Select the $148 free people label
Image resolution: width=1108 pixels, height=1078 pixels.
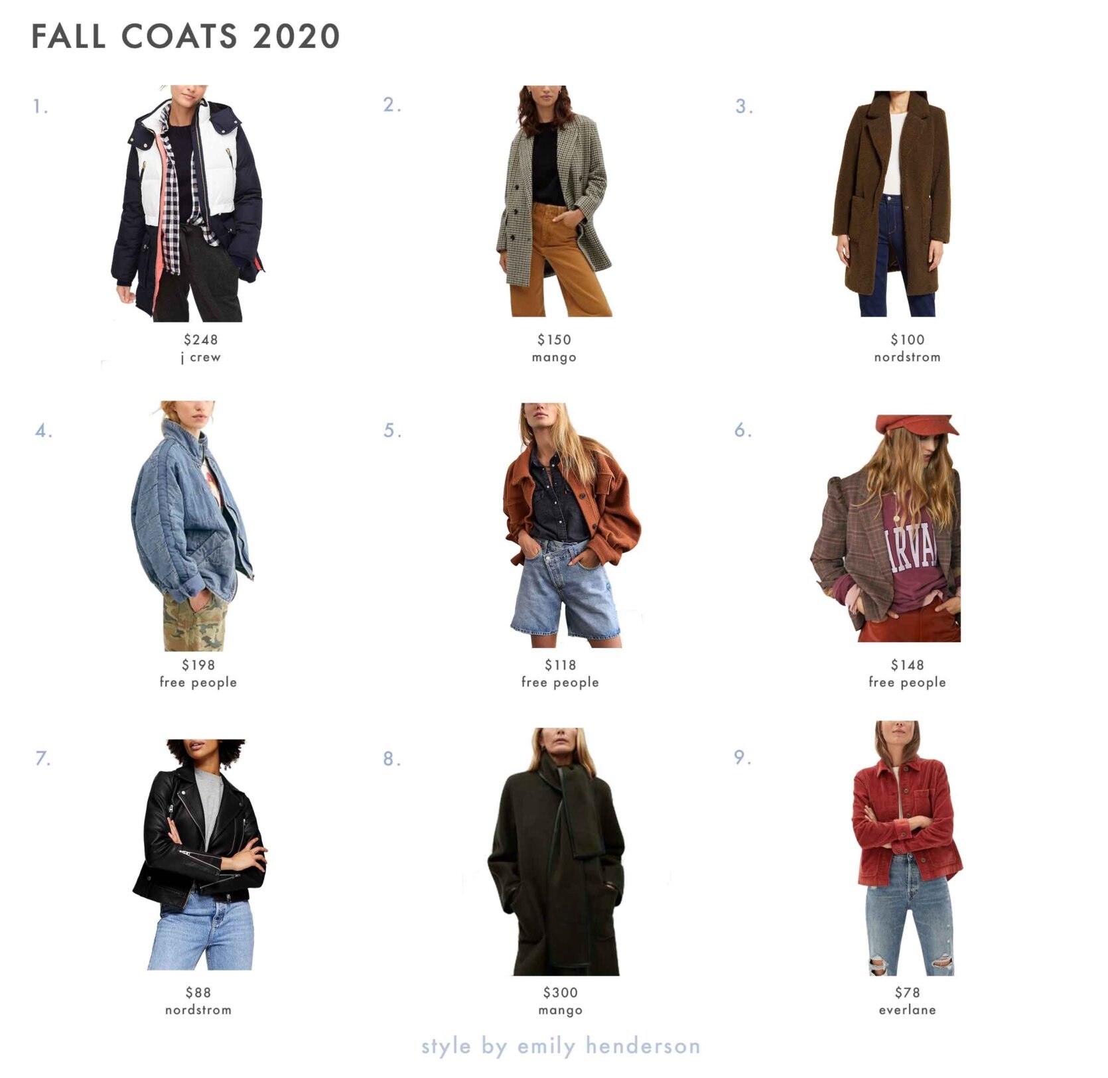click(907, 673)
